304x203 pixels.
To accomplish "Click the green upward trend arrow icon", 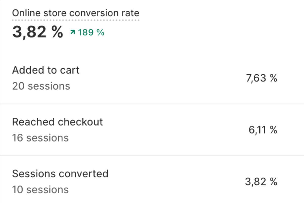I will (73, 32).
